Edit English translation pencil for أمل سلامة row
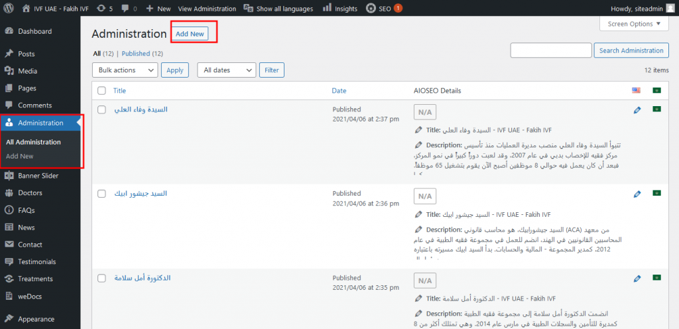The width and height of the screenshot is (679, 329). (637, 279)
